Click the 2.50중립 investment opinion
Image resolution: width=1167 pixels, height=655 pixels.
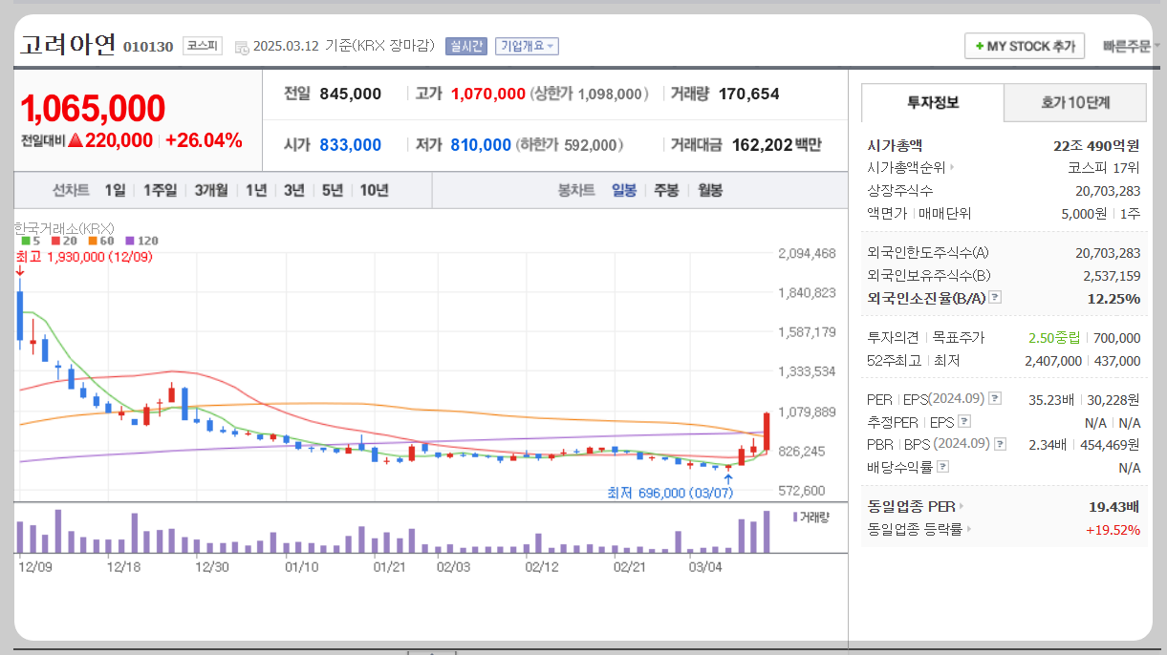(x=1054, y=337)
